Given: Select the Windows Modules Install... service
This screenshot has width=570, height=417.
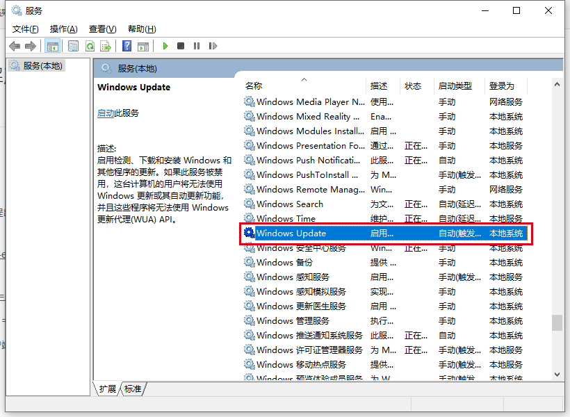Looking at the screenshot, I should coord(385,131).
